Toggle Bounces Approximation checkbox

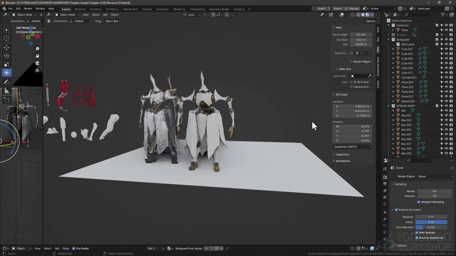(x=417, y=238)
